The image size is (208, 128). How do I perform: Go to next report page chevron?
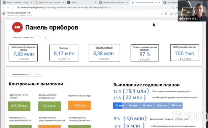click(31, 15)
